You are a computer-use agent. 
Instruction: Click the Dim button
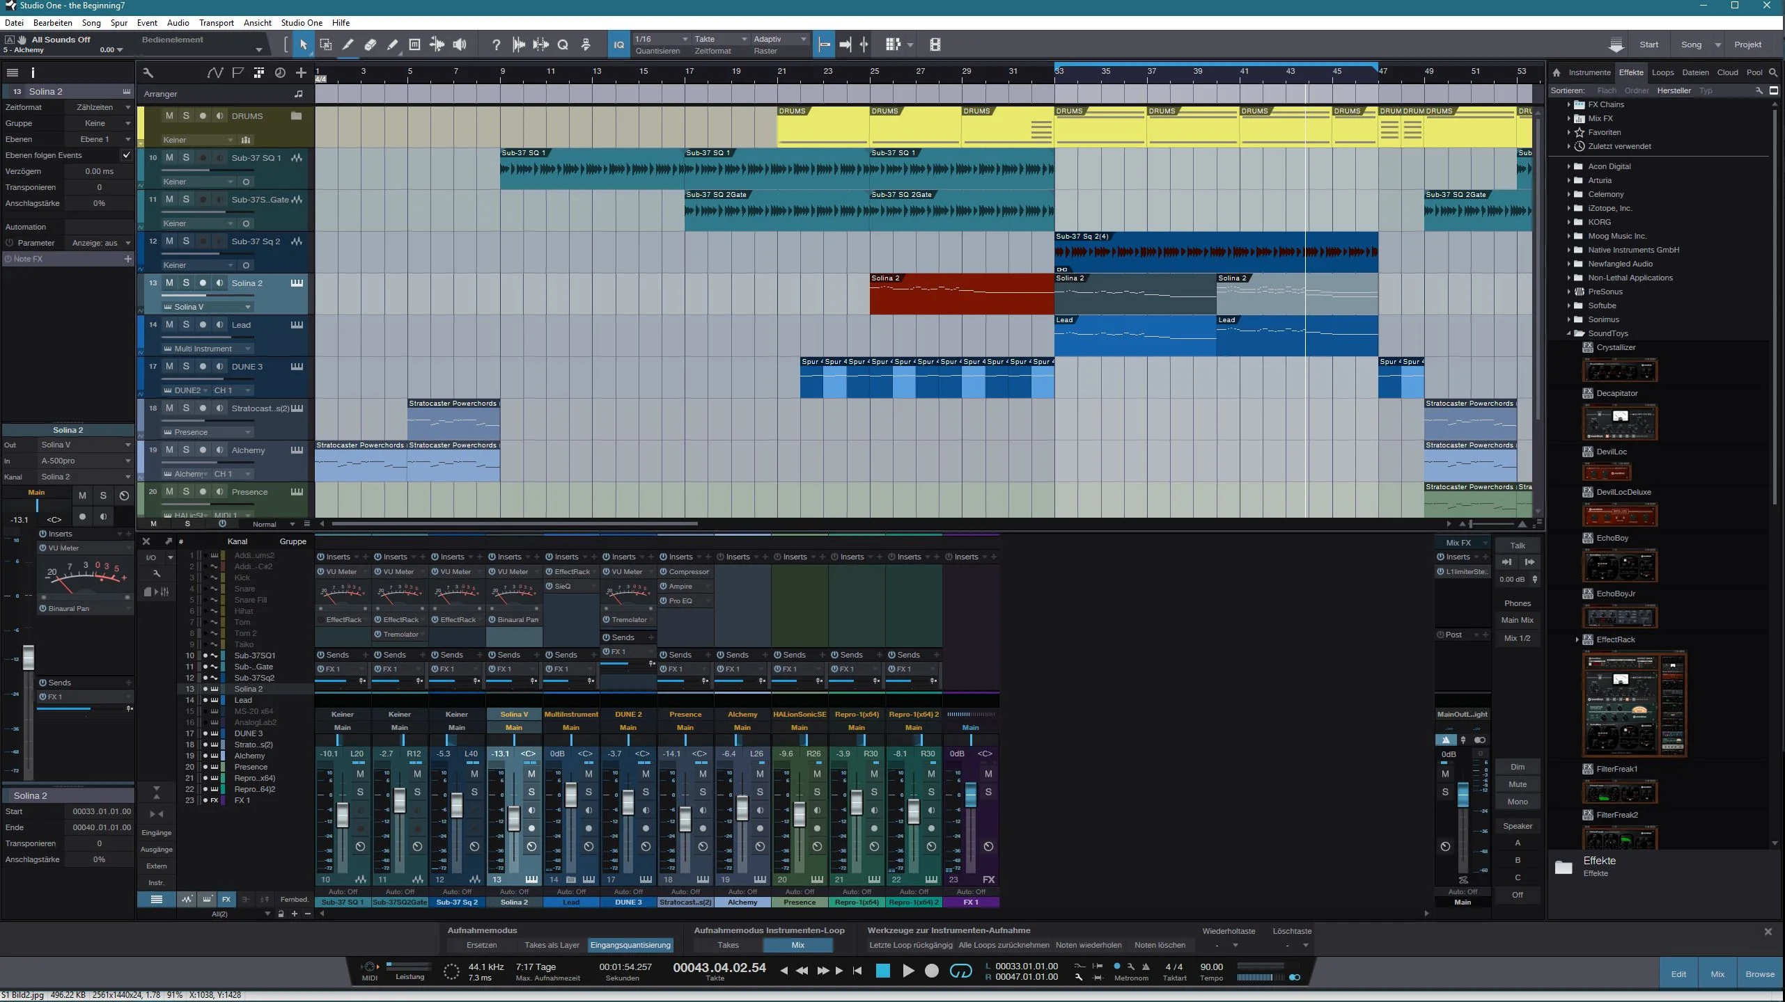[x=1518, y=767]
